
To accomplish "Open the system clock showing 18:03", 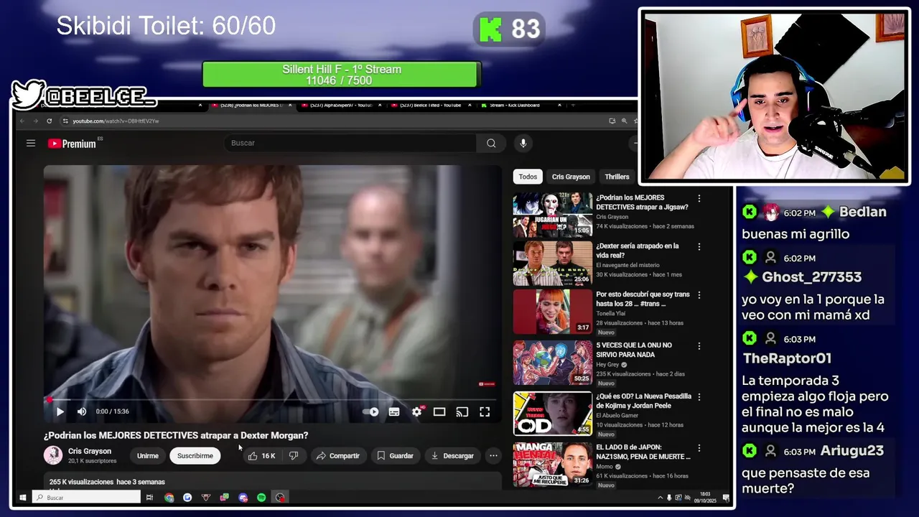I will tap(705, 497).
